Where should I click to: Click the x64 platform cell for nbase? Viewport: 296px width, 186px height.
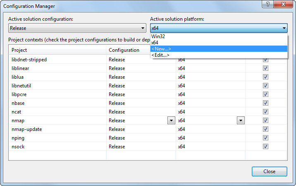coord(210,103)
